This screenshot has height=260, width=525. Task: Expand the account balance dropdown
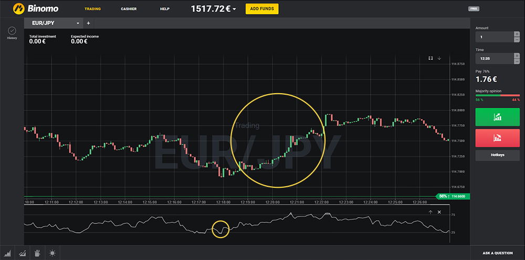[234, 9]
